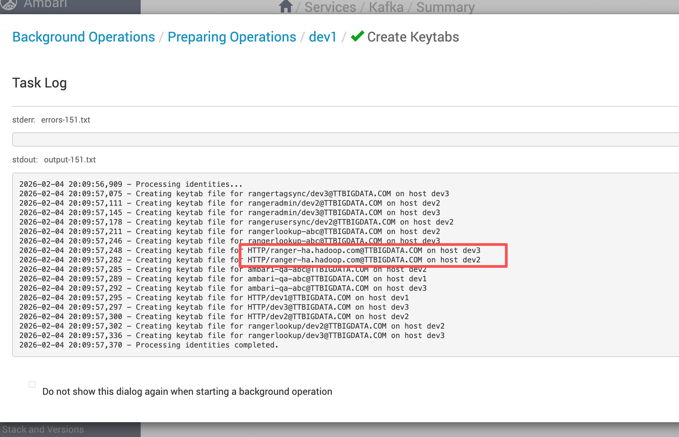679x437 pixels.
Task: Open Stack and Versions in the sidebar
Action: point(43,429)
